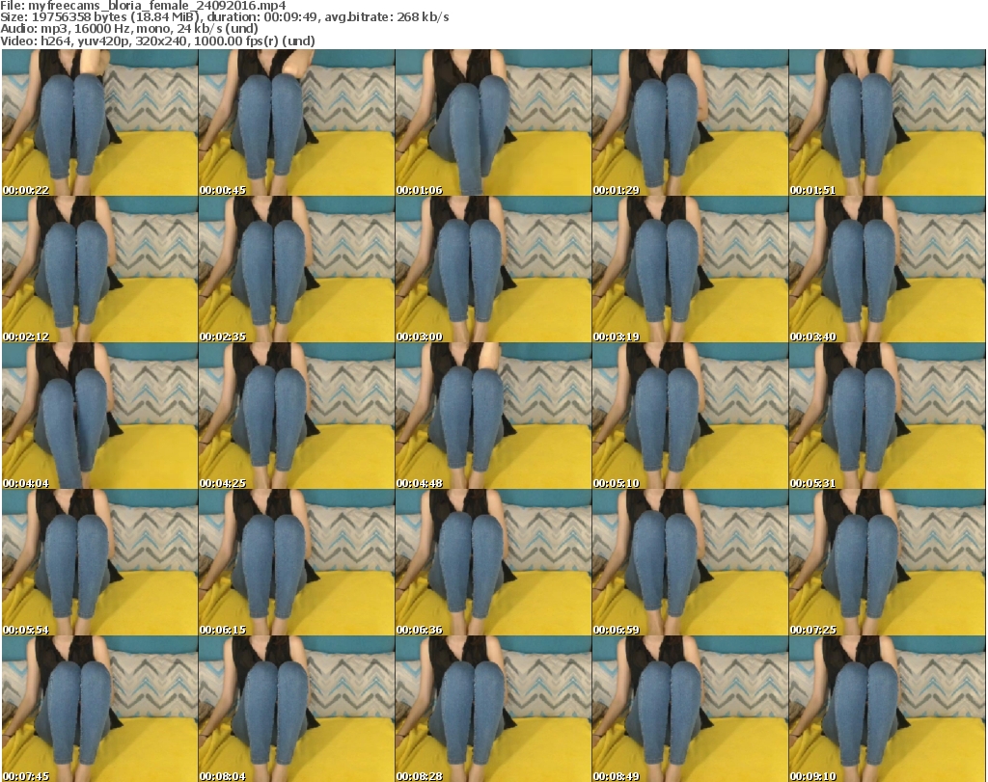The width and height of the screenshot is (988, 782).
Task: Click the thumbnail labeled 00:05:31
Action: point(887,416)
